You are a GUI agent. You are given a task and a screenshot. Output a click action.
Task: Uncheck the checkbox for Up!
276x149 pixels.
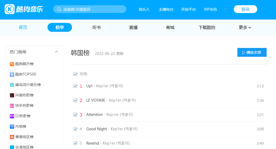(75, 86)
